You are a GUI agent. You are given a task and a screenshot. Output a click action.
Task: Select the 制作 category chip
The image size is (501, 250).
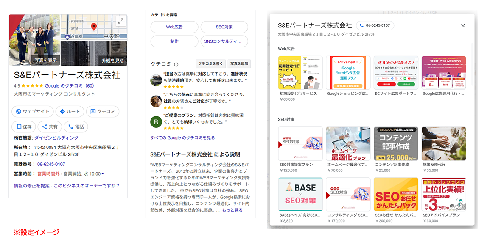[174, 41]
